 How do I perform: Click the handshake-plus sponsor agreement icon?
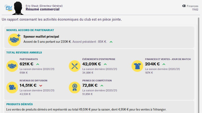point(14,40)
